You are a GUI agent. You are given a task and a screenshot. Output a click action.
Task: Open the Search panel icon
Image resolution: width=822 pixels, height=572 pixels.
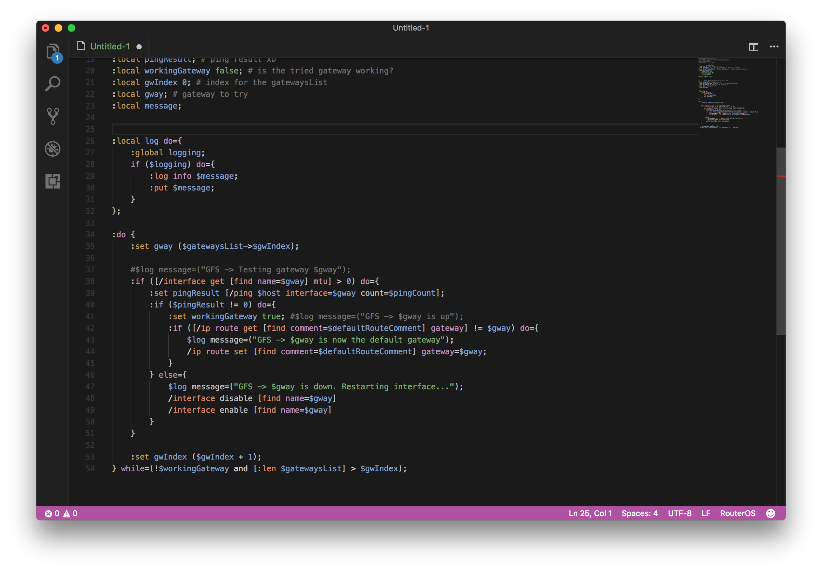(53, 84)
